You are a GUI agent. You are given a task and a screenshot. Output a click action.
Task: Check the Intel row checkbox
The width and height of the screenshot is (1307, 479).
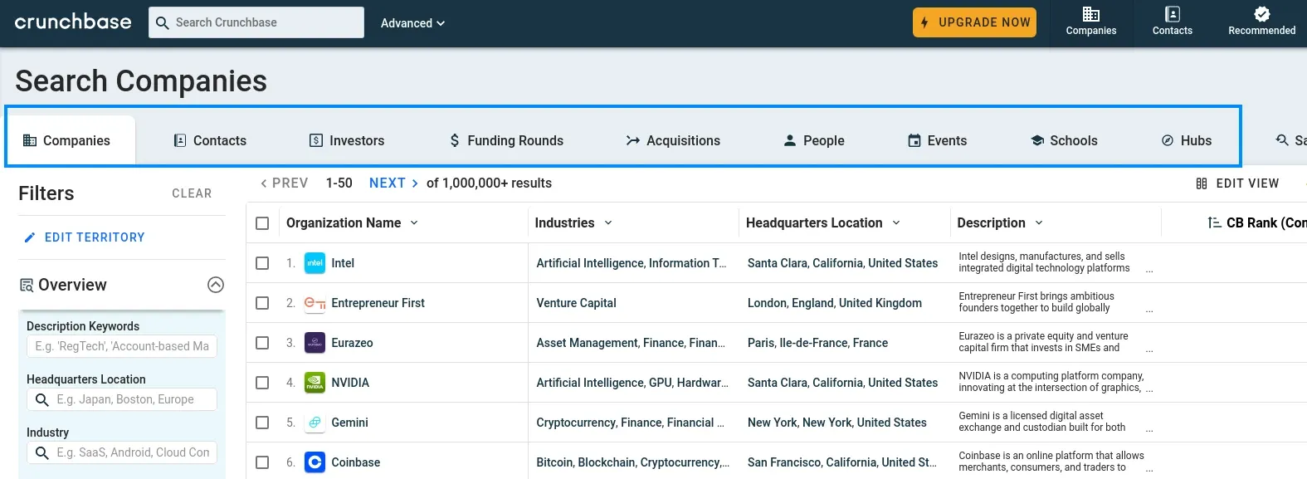tap(262, 263)
